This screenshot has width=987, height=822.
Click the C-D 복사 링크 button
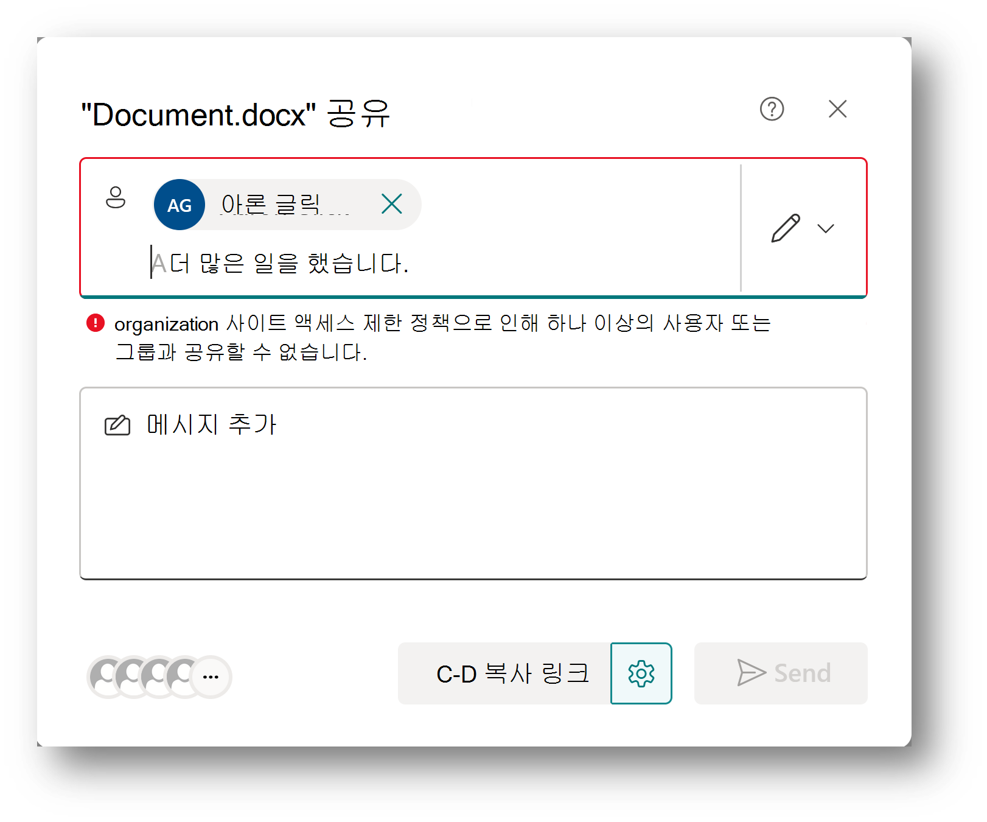(504, 673)
